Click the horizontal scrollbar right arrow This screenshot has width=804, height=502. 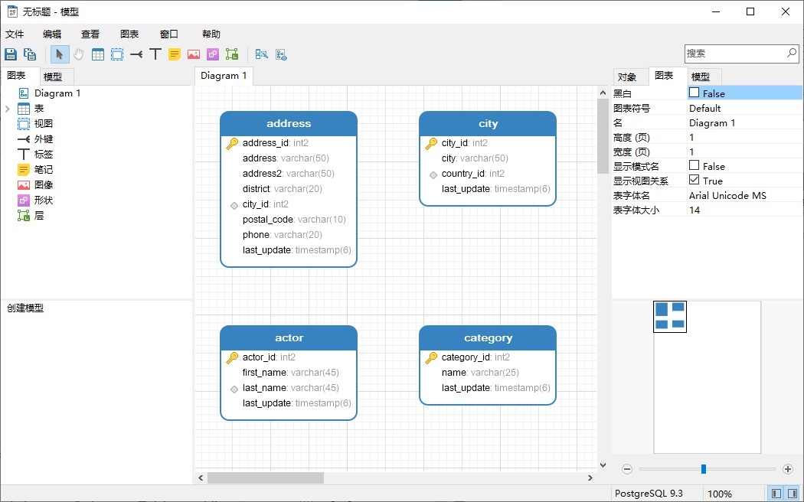point(590,478)
